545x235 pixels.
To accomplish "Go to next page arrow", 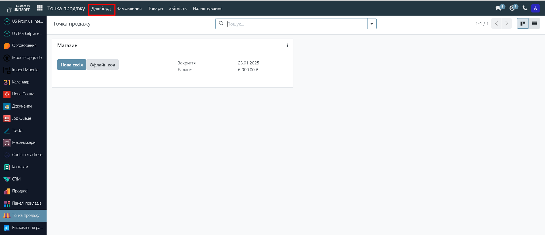I will pos(507,24).
